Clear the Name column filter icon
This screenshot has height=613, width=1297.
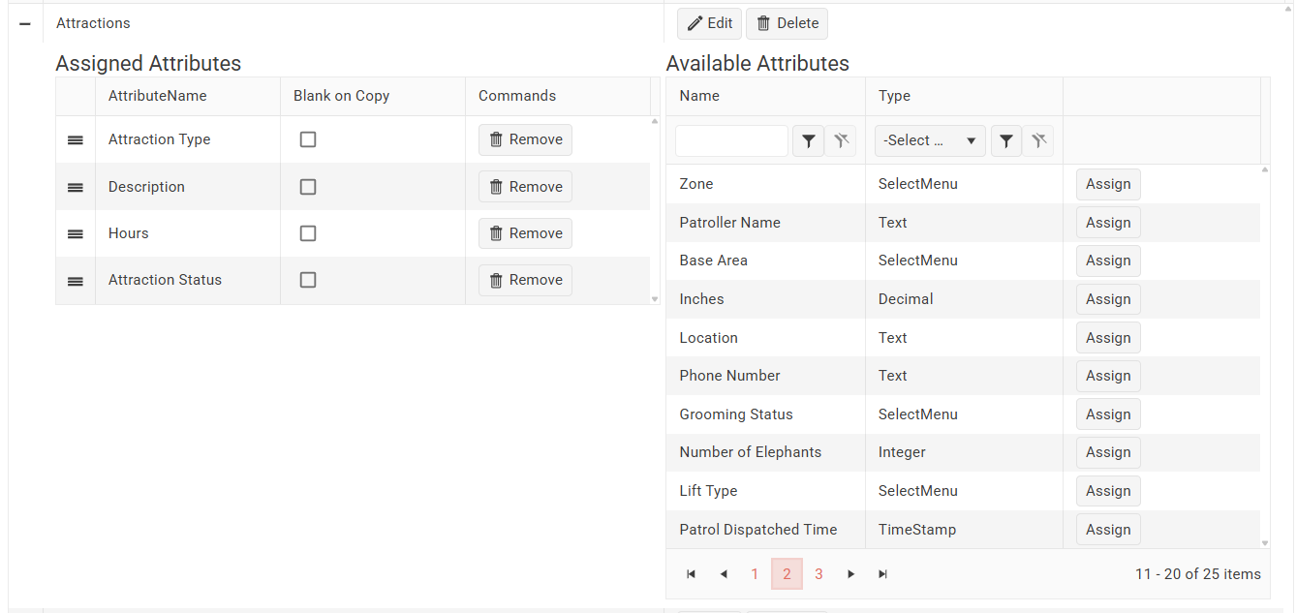pos(842,141)
